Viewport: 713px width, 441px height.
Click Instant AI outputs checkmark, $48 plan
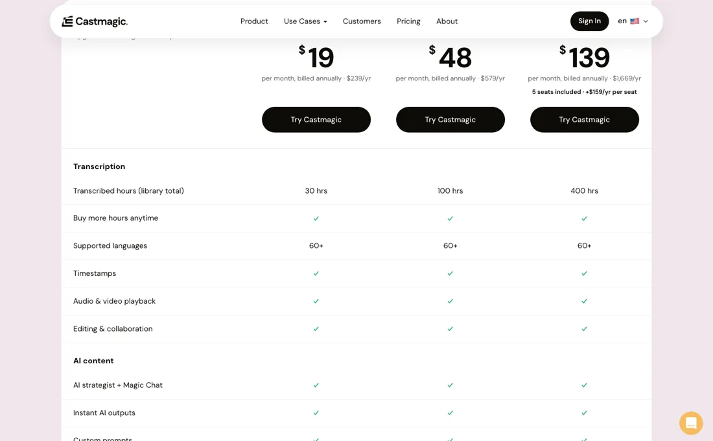[x=450, y=413]
